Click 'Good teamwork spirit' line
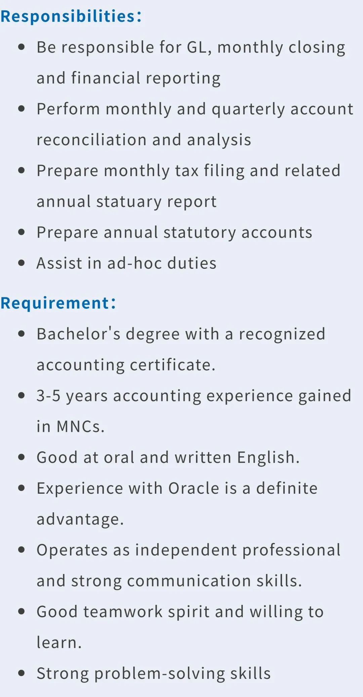363x697 pixels. (180, 612)
